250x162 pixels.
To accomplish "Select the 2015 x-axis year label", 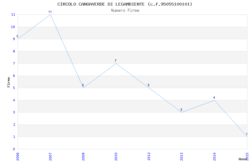I will click(247, 157).
